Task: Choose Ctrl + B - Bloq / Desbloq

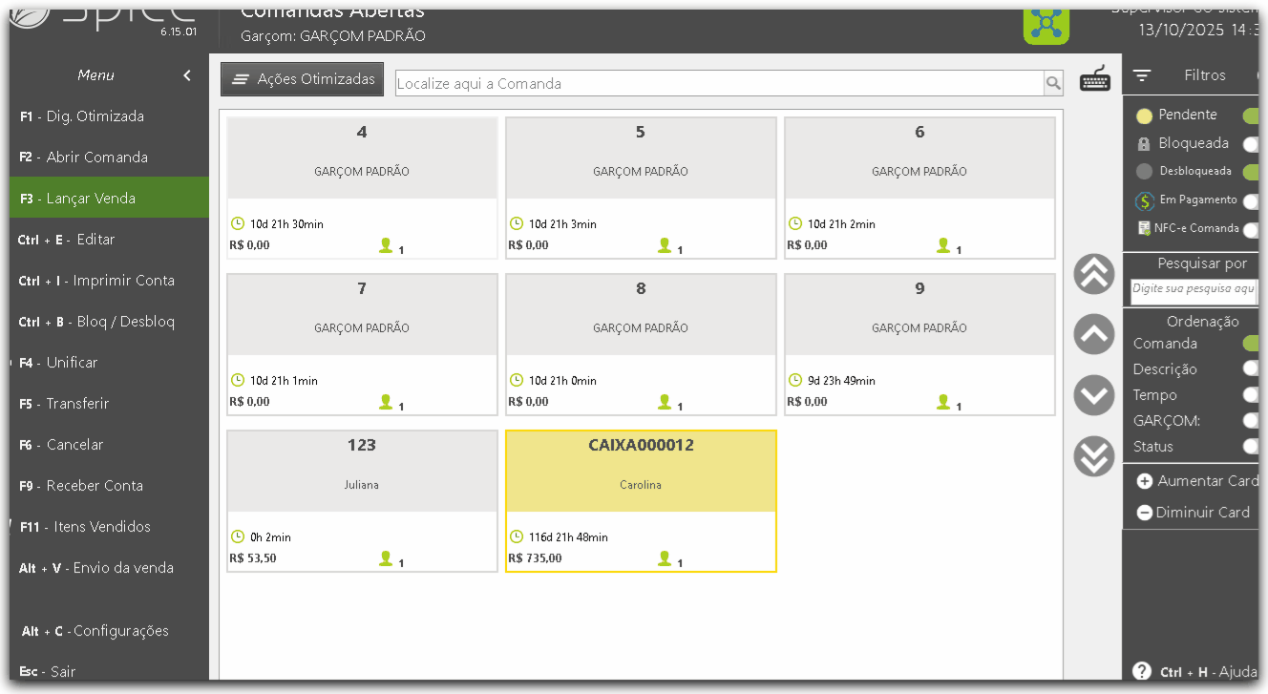Action: (109, 322)
